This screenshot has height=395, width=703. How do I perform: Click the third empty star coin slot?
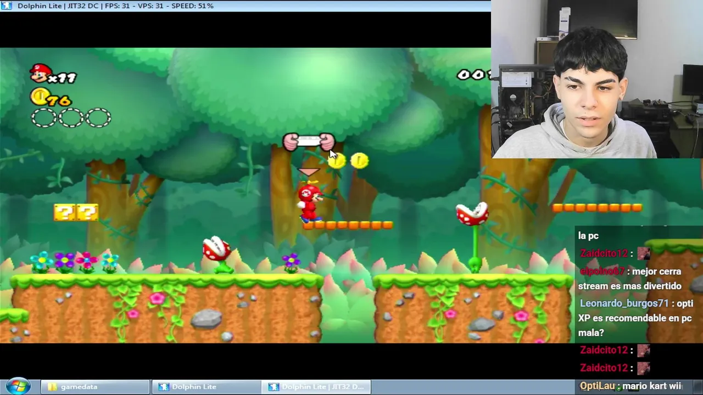click(99, 117)
